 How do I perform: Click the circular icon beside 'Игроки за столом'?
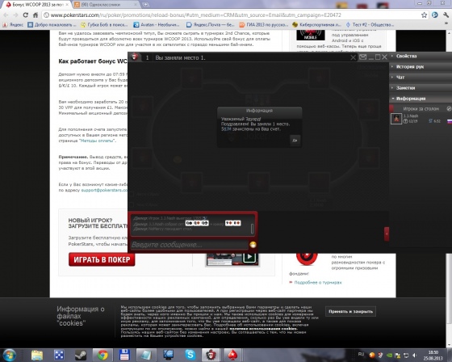(449, 109)
